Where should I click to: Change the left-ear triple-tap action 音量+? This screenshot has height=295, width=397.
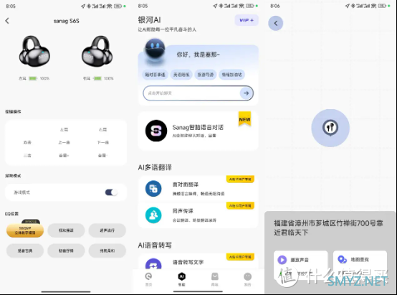click(64, 156)
